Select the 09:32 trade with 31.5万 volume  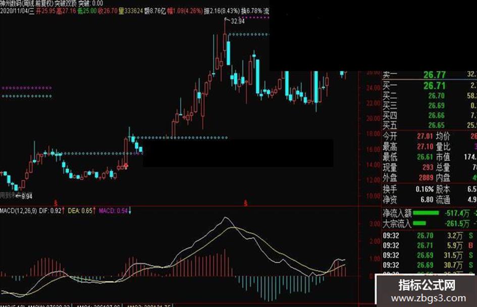coord(429,255)
